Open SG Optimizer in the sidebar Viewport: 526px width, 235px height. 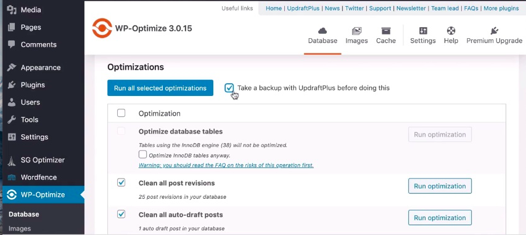[43, 160]
